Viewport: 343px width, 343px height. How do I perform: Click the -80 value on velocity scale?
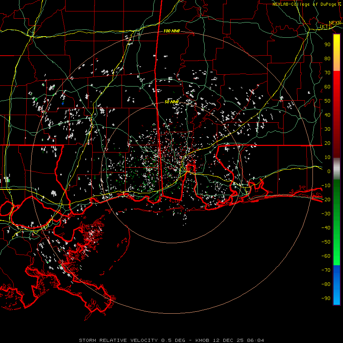326,284
